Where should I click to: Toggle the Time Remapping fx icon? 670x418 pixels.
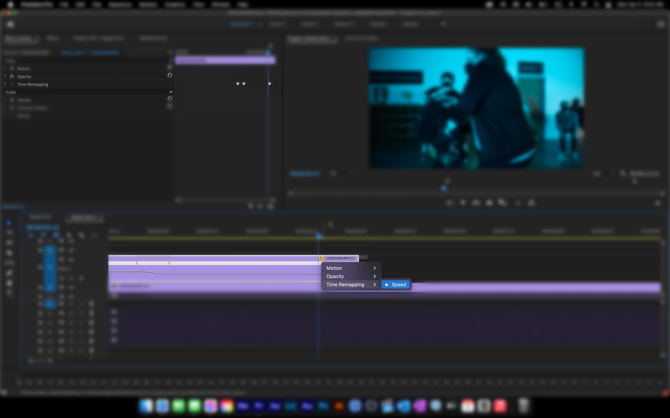point(12,84)
